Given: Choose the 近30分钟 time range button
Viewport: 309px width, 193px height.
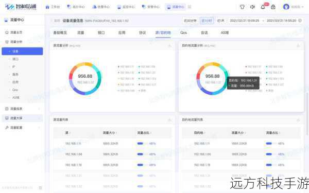Looking at the screenshot, I should click(190, 21).
